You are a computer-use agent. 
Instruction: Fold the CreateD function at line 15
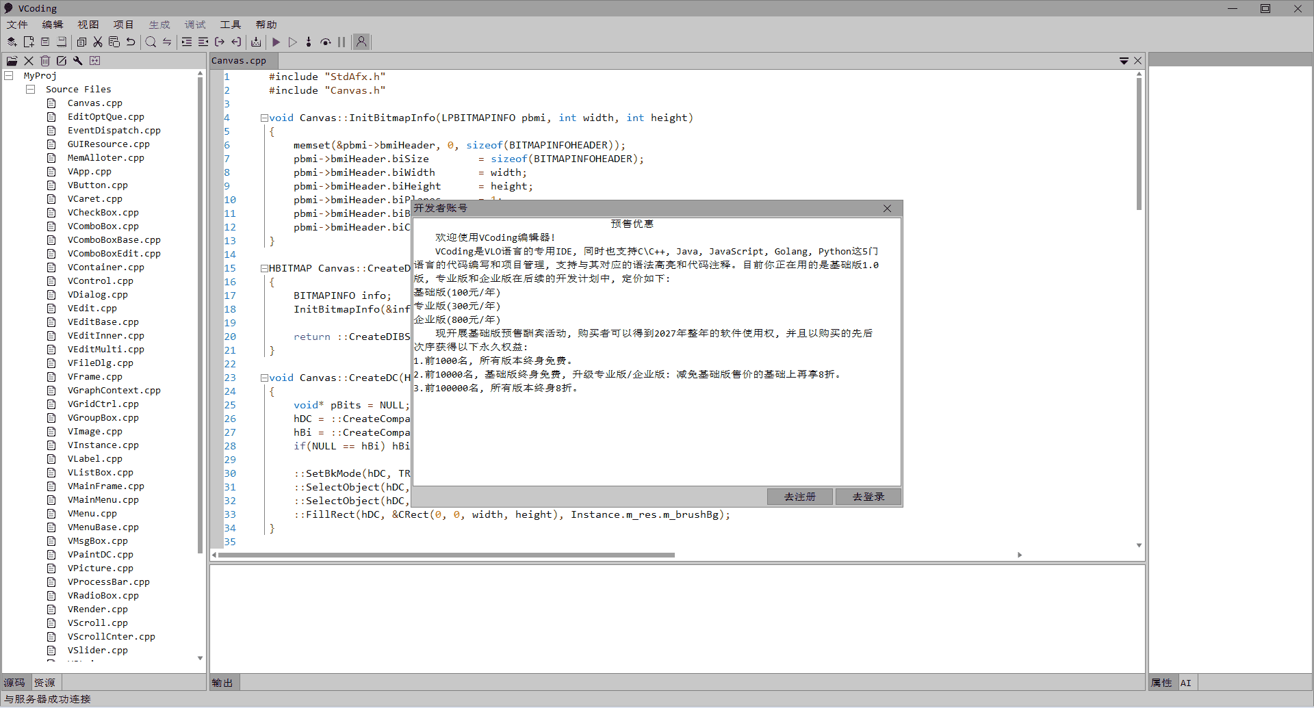[x=264, y=268]
